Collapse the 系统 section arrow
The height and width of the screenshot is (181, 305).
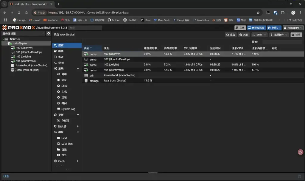(x=78, y=68)
